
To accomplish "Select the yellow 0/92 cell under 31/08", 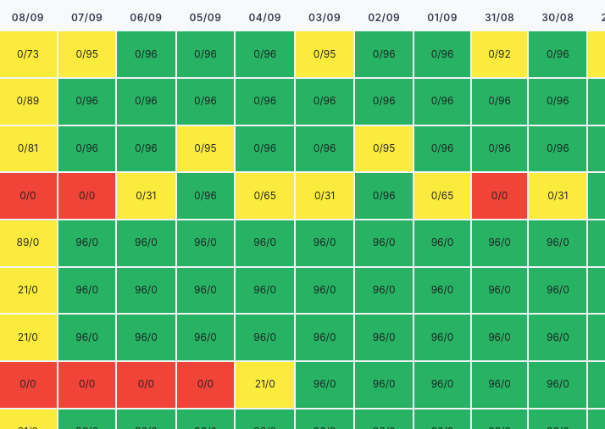I will 500,54.
